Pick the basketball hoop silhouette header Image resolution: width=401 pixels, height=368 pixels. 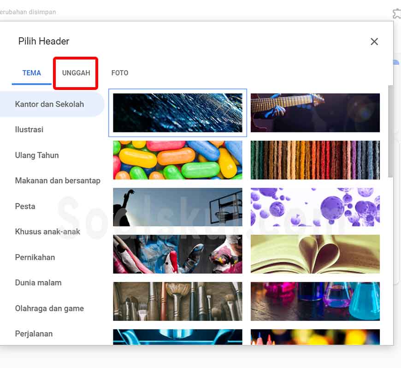(177, 207)
